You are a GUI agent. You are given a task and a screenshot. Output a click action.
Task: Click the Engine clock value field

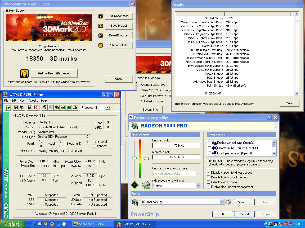[x=176, y=146]
